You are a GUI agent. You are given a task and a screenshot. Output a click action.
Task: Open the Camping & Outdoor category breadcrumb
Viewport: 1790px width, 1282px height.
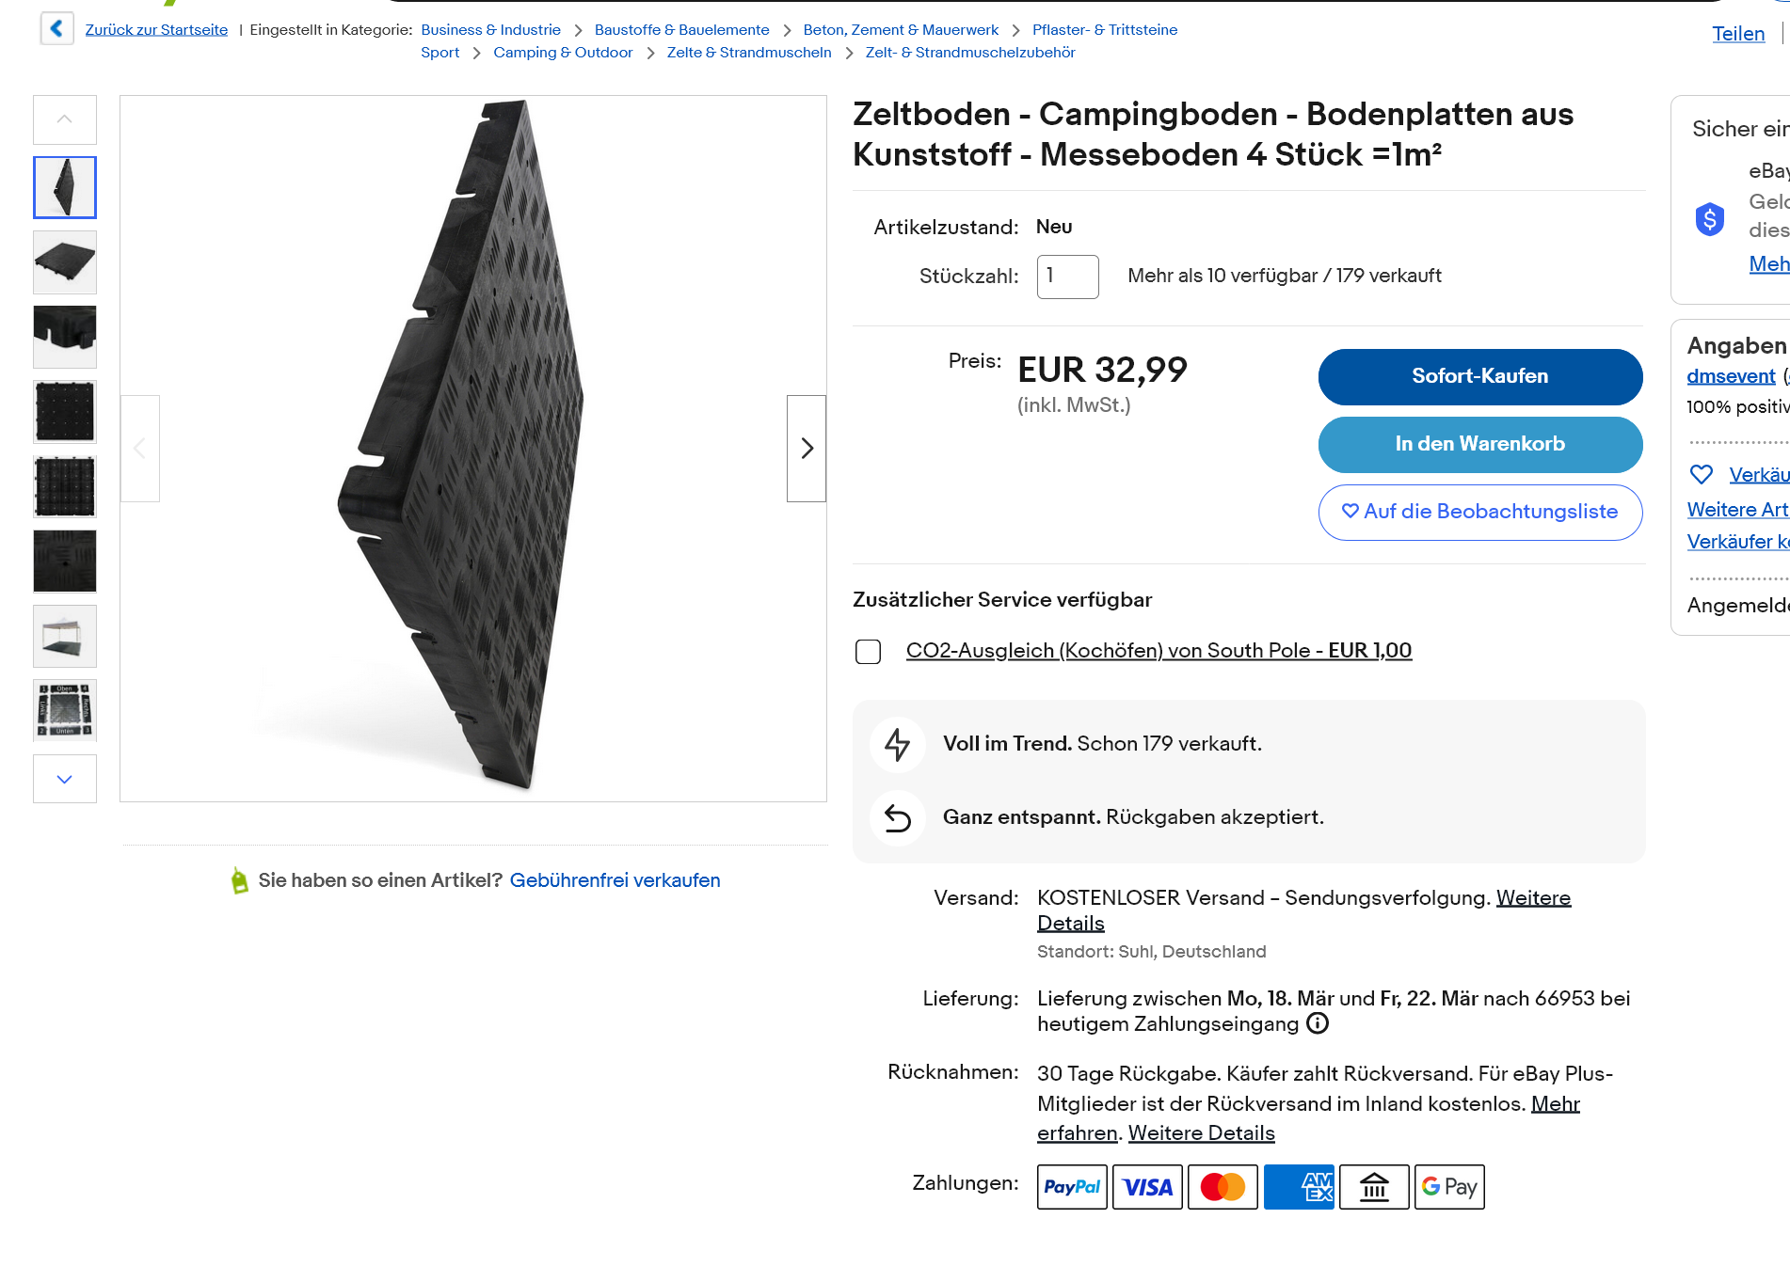click(x=563, y=53)
